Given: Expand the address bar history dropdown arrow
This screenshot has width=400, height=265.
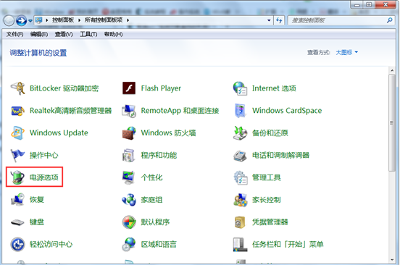Looking at the screenshot, I should 269,20.
